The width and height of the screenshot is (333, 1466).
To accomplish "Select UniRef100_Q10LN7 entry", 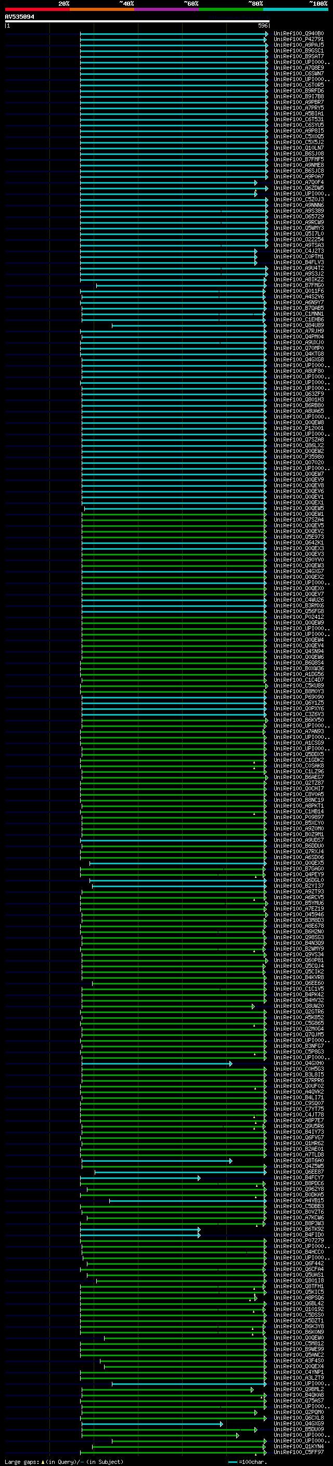I will 299,148.
